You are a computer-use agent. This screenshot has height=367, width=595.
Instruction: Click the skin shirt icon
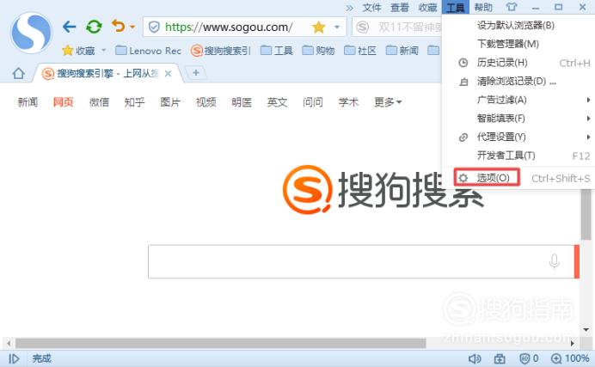(511, 7)
